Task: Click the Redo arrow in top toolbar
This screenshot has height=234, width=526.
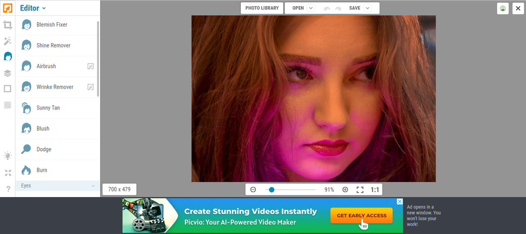Action: (338, 8)
